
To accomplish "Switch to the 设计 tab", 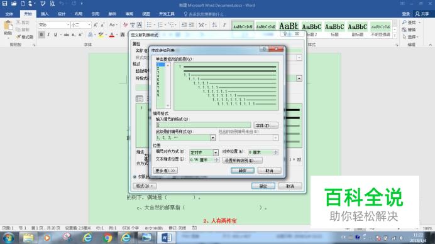I will coord(62,14).
